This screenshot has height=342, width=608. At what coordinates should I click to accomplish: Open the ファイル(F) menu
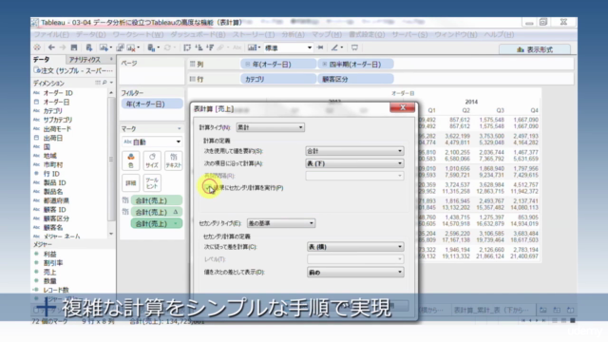pyautogui.click(x=51, y=34)
